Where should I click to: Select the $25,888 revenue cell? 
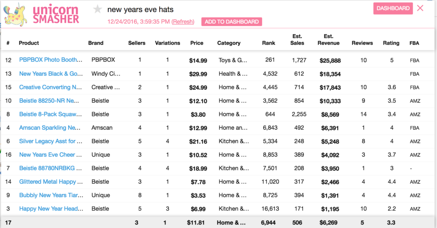330,61
